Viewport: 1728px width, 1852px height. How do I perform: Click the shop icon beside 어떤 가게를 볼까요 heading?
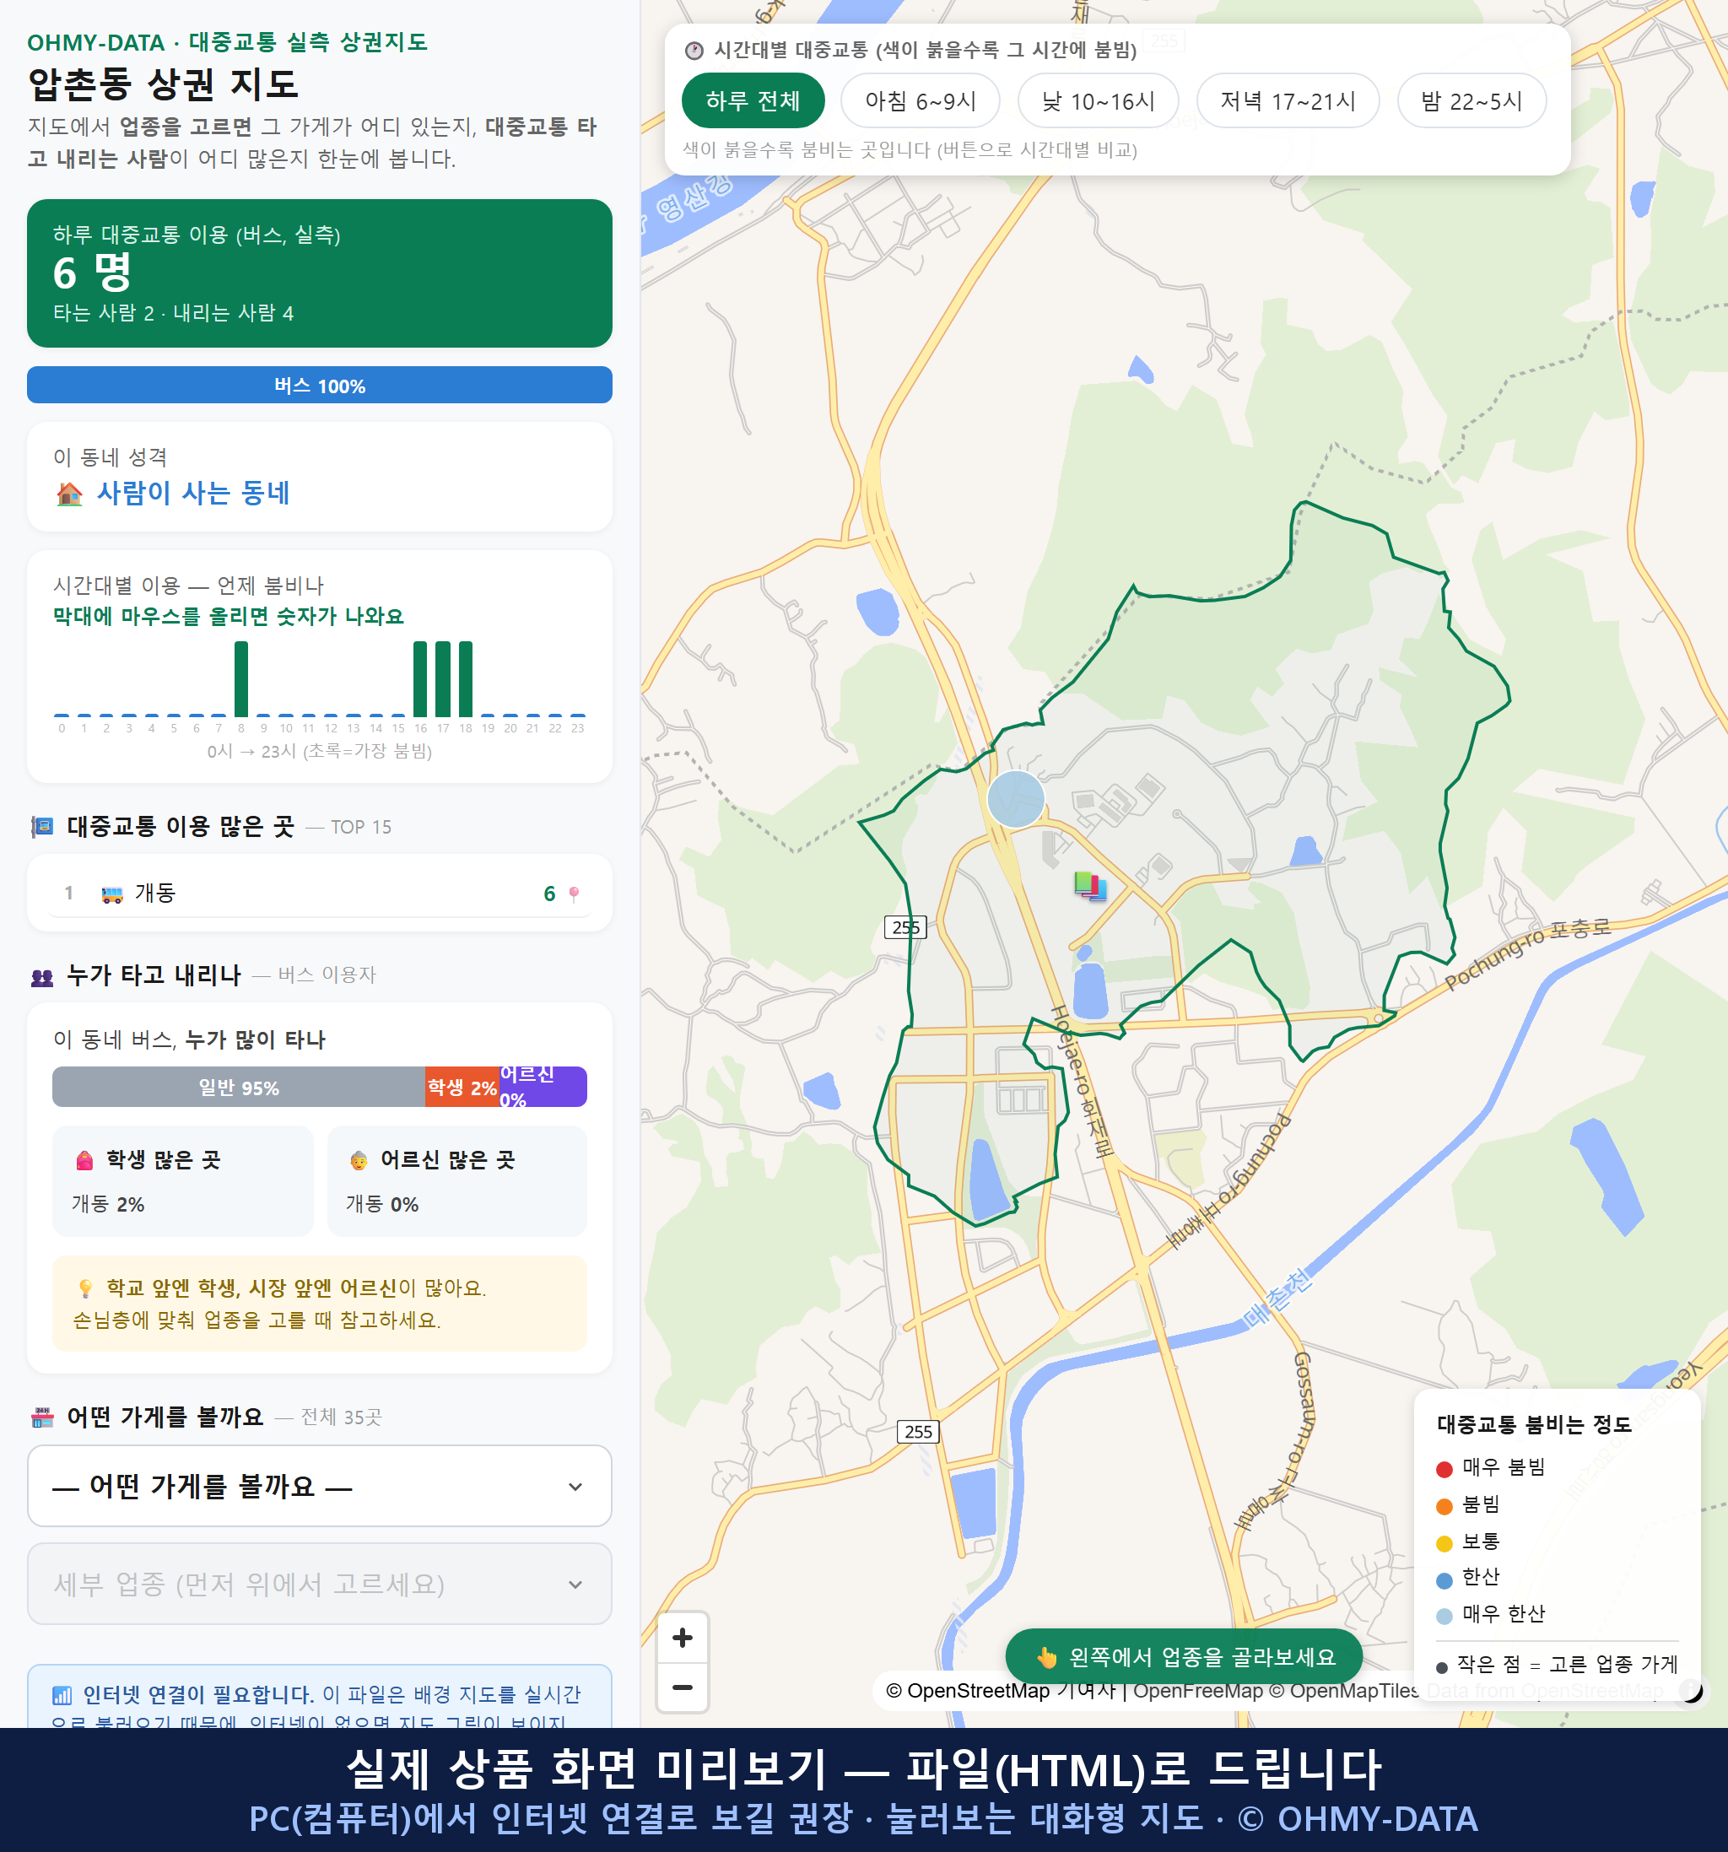click(42, 1417)
